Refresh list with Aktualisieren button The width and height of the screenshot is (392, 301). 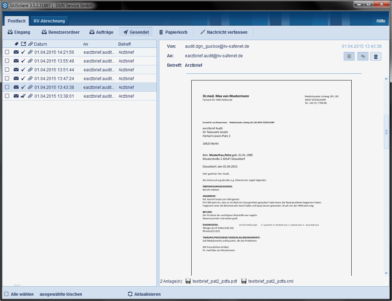click(x=144, y=294)
